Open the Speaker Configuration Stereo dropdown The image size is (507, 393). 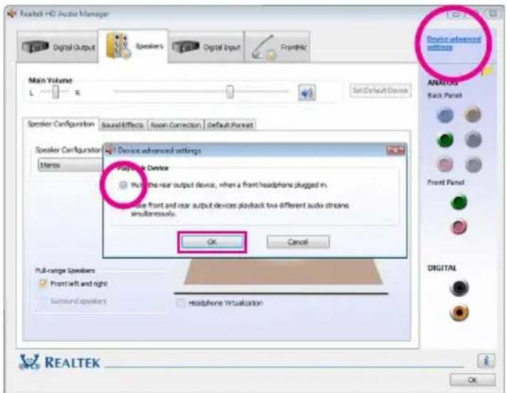tap(70, 165)
